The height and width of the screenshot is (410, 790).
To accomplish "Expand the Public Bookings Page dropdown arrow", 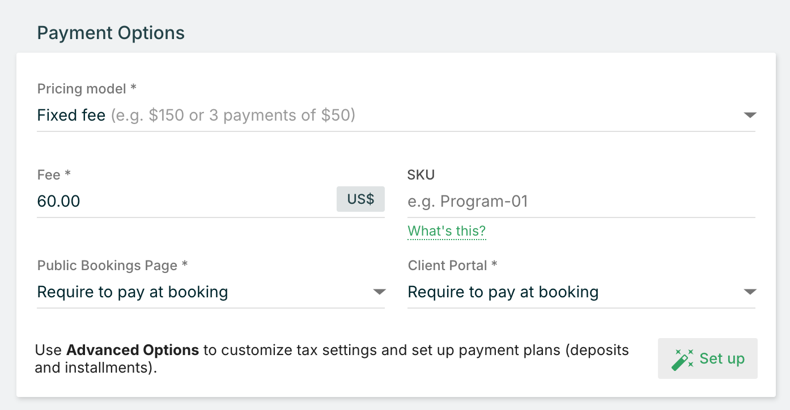I will (x=379, y=292).
